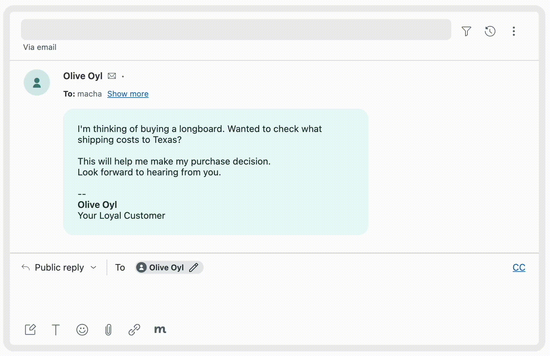
Task: Attach a file with the paperclip icon
Action: pyautogui.click(x=108, y=330)
